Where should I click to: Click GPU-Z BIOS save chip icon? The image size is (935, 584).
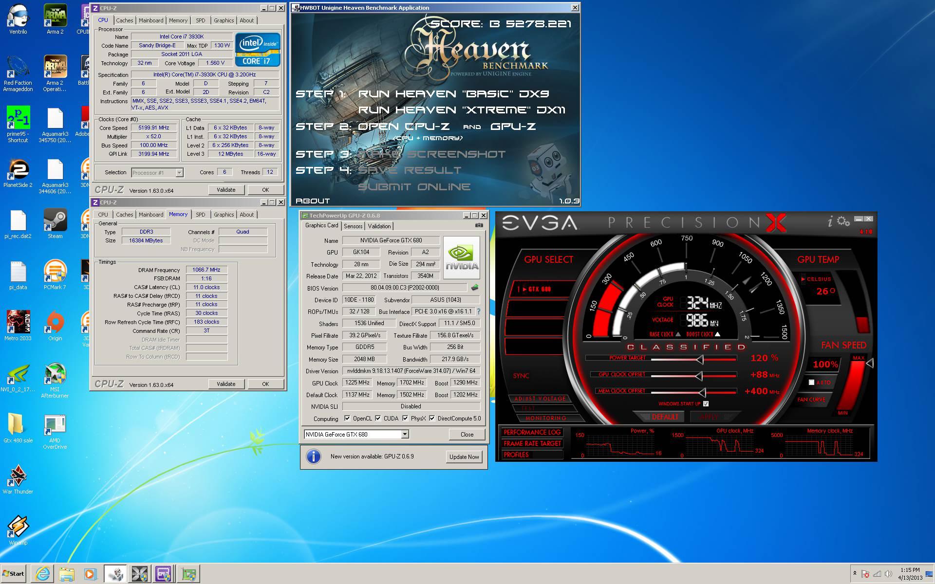(475, 288)
